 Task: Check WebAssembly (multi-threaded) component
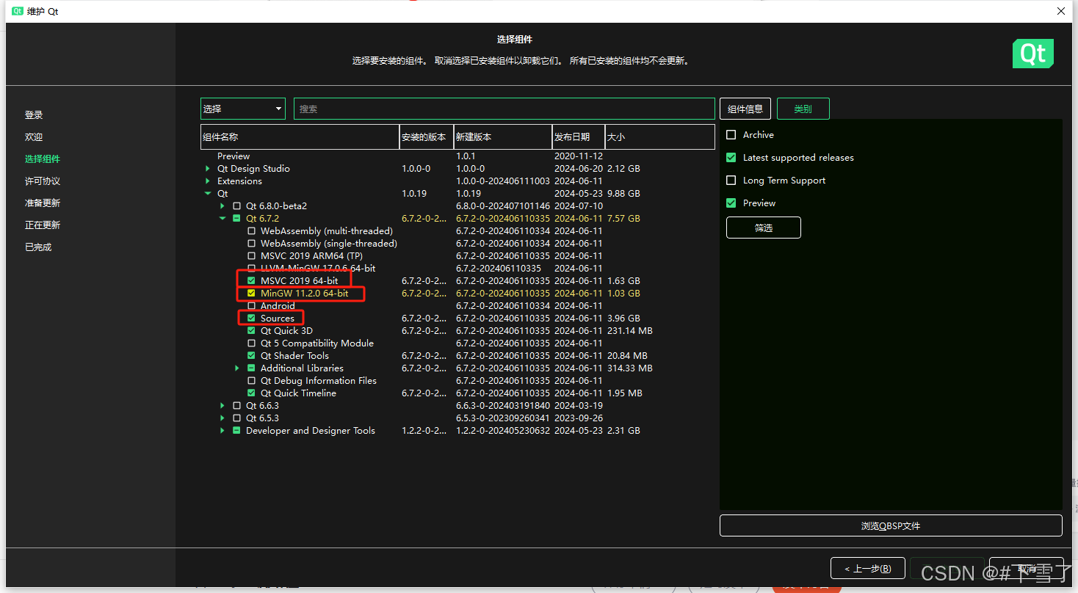point(252,231)
